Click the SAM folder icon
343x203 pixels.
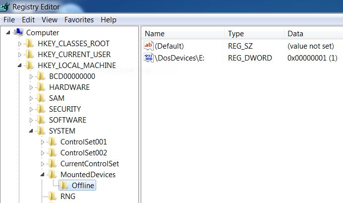(41, 98)
